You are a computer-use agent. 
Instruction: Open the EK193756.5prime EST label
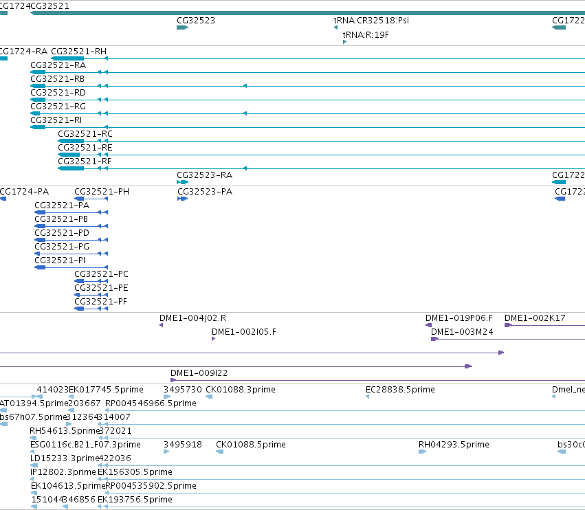(x=135, y=500)
